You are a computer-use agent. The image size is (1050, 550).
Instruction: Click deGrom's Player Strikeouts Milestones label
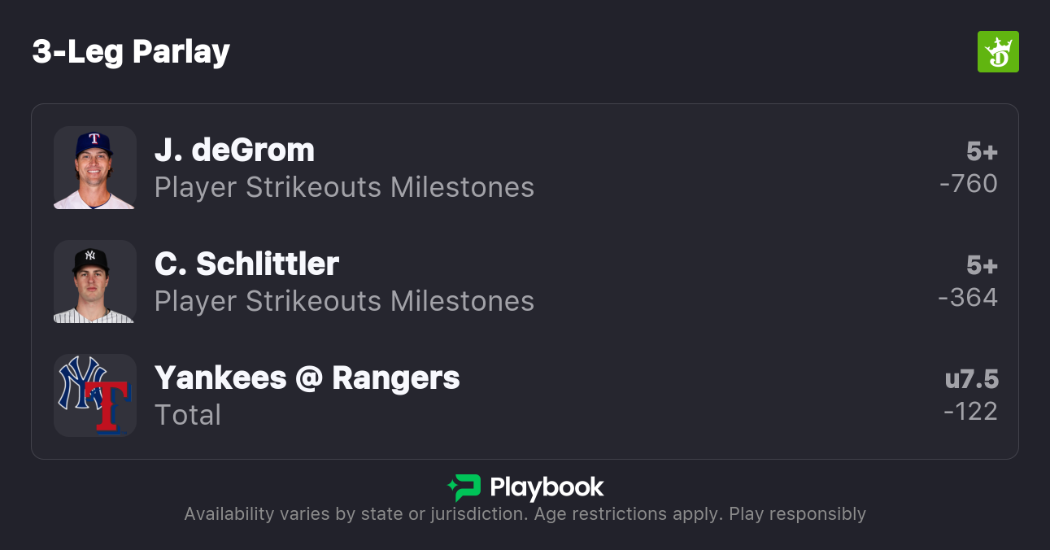(344, 188)
